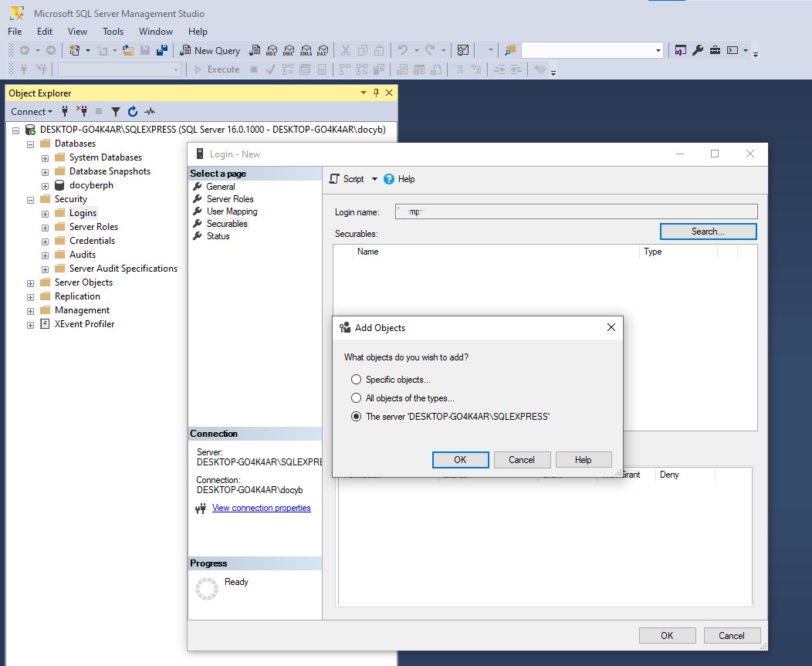
Task: Select the New DAX Query icon
Action: click(323, 50)
